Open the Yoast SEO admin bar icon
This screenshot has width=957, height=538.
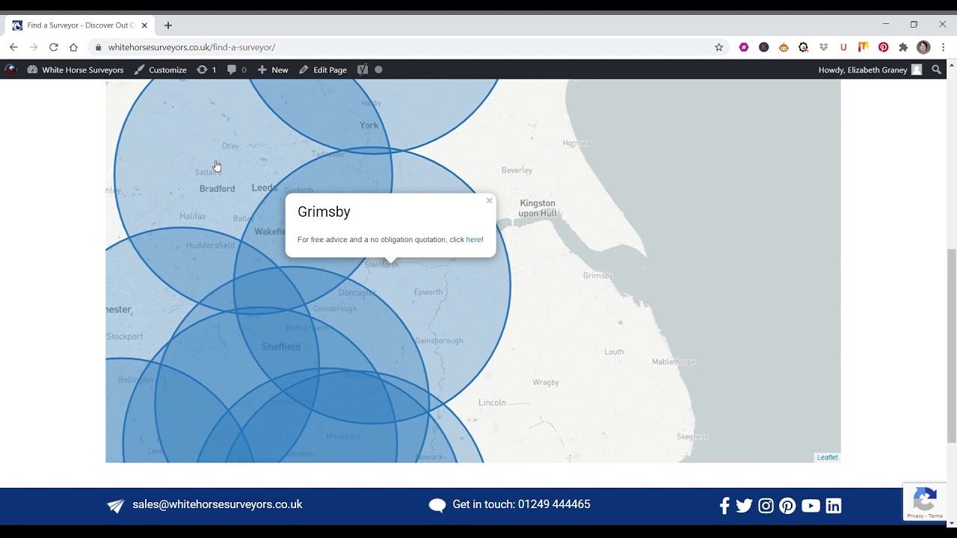pyautogui.click(x=363, y=69)
